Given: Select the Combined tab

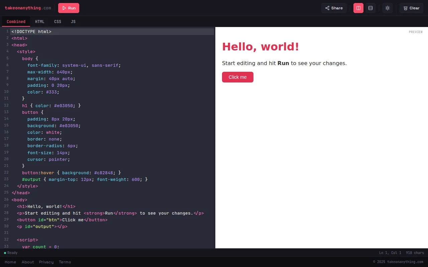Looking at the screenshot, I should (16, 22).
